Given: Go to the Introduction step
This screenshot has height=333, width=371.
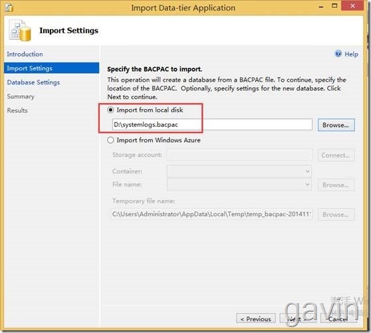Looking at the screenshot, I should coord(25,54).
